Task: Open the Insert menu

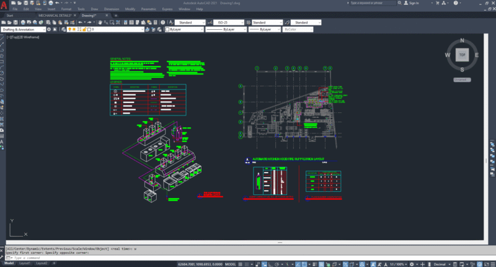Action: pyautogui.click(x=51, y=9)
